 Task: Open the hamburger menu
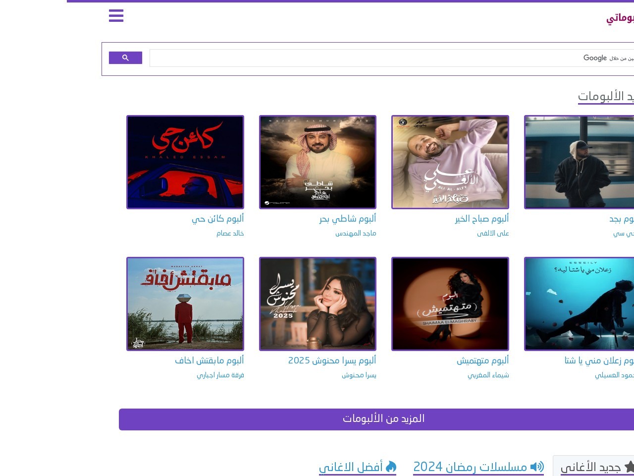click(x=116, y=16)
